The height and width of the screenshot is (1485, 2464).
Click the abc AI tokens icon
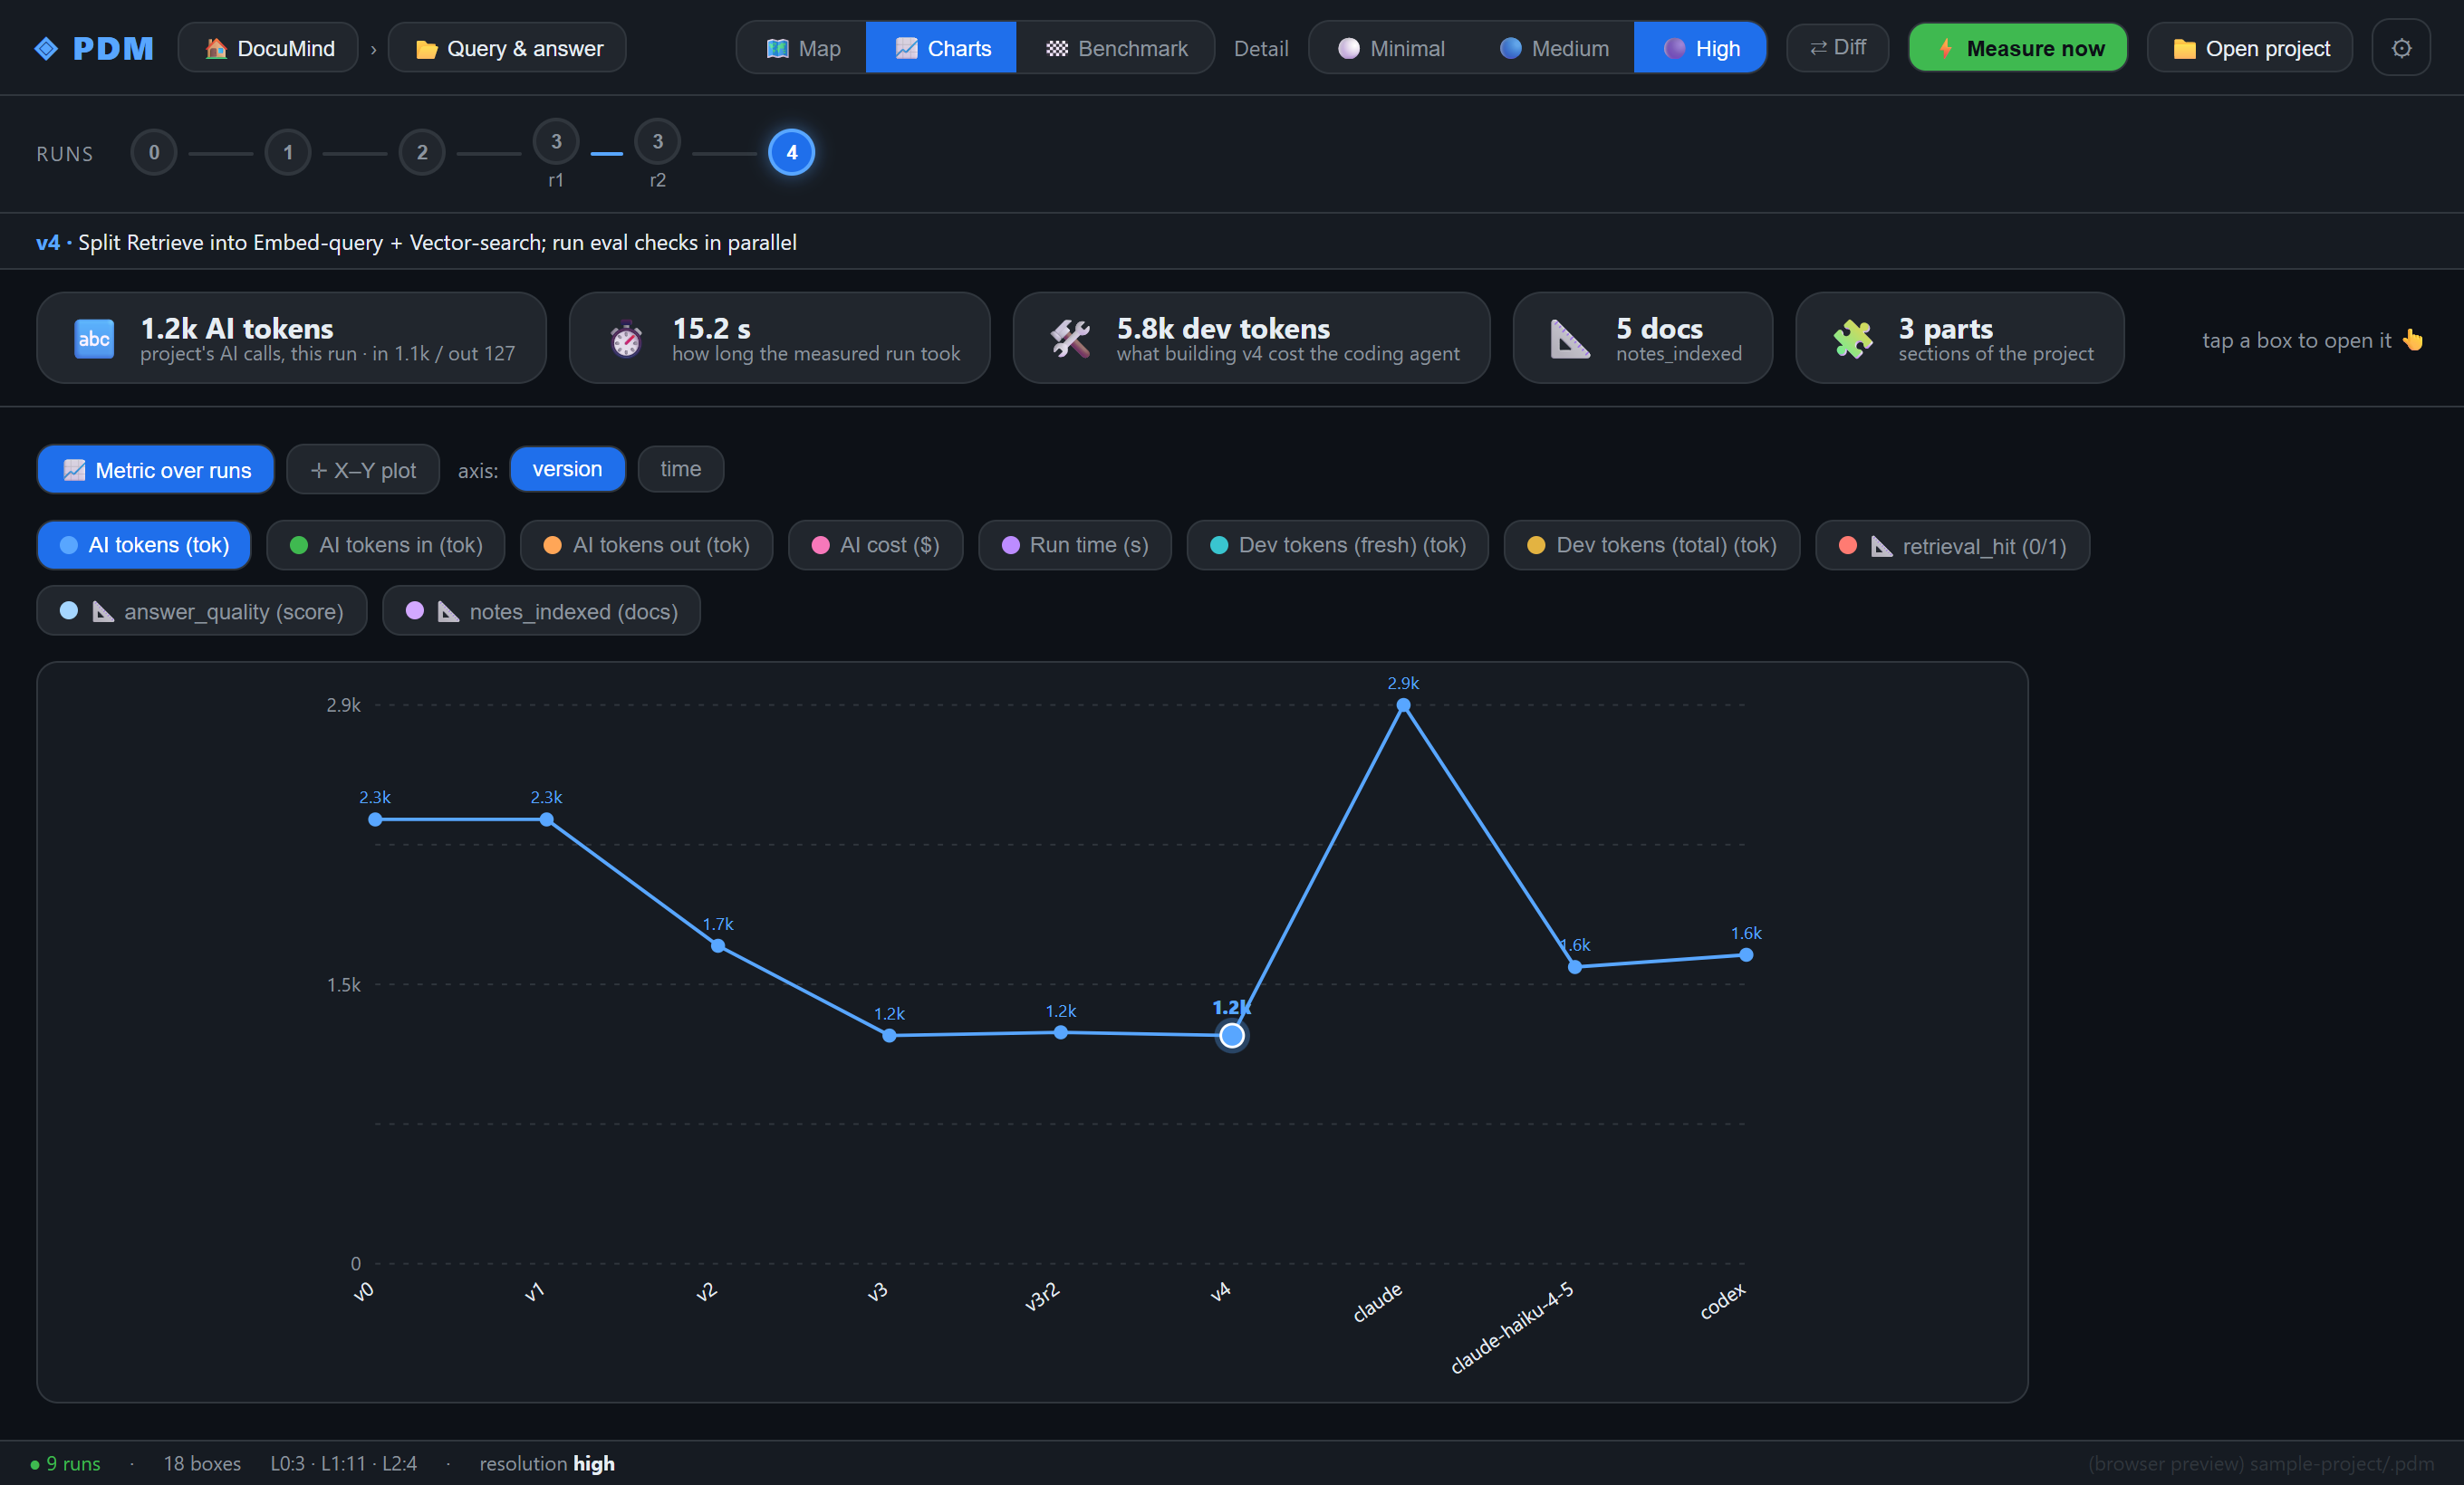point(94,338)
